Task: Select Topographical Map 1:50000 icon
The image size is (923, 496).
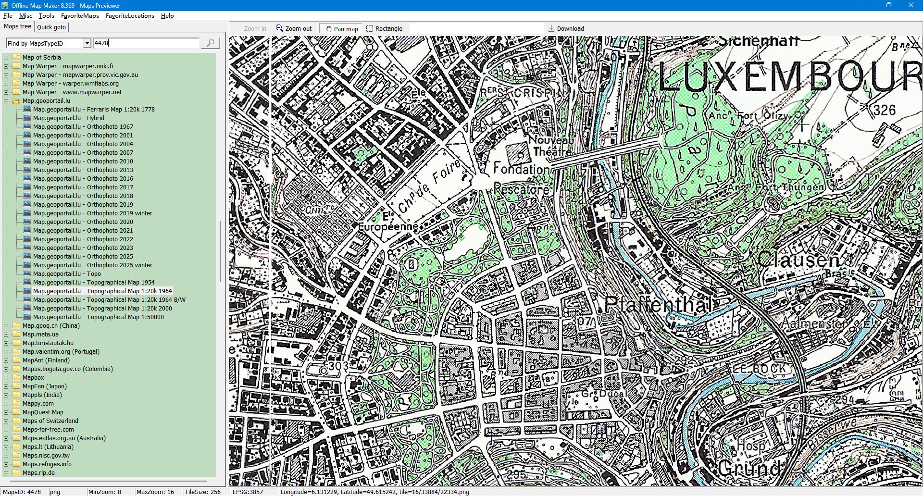Action: pos(27,317)
